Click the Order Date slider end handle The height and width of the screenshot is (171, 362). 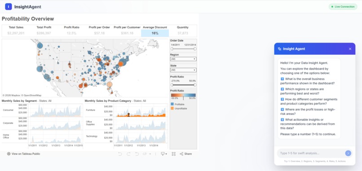click(x=195, y=48)
